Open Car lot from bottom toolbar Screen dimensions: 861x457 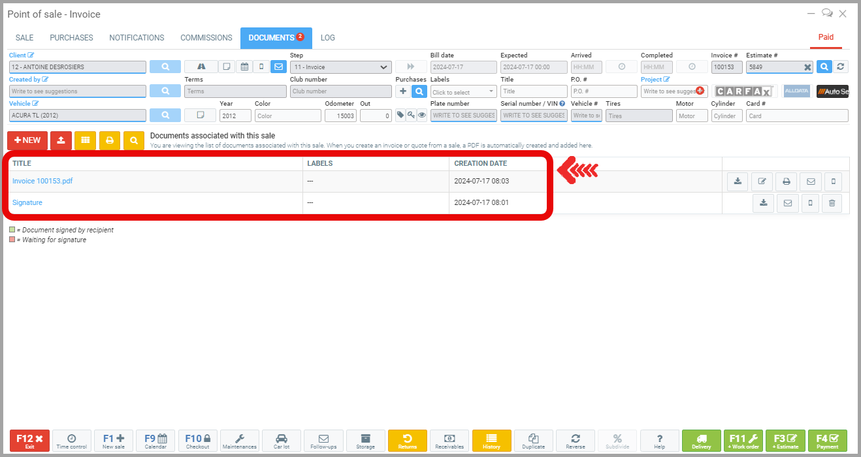click(282, 441)
